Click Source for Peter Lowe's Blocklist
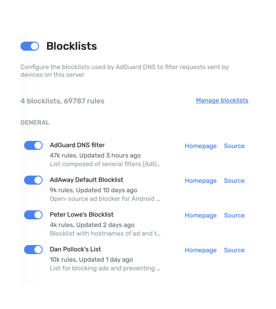 (234, 216)
